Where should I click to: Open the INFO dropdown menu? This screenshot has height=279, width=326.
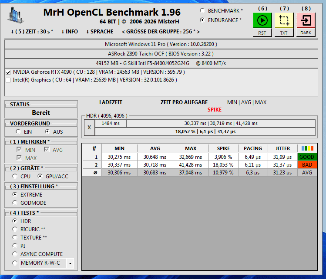pos(70,32)
